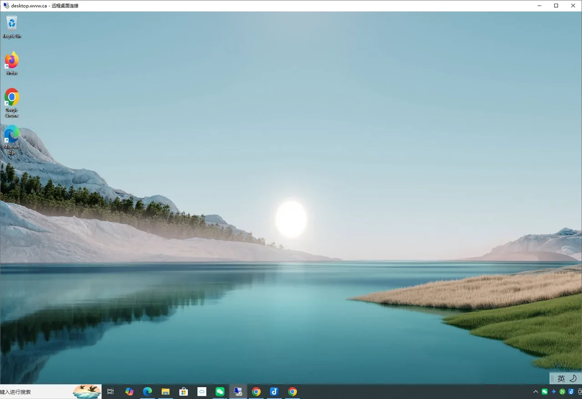Viewport: 582px width, 399px height.
Task: Select the Firefox desktop shortcut
Action: 12,64
